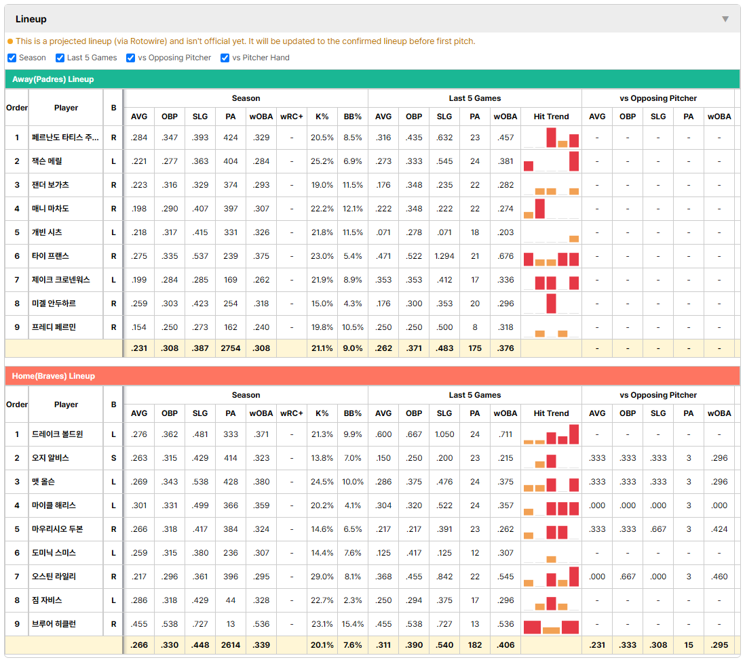This screenshot has height=662, width=745.
Task: Uncheck the Season checkbox
Action: tap(12, 58)
